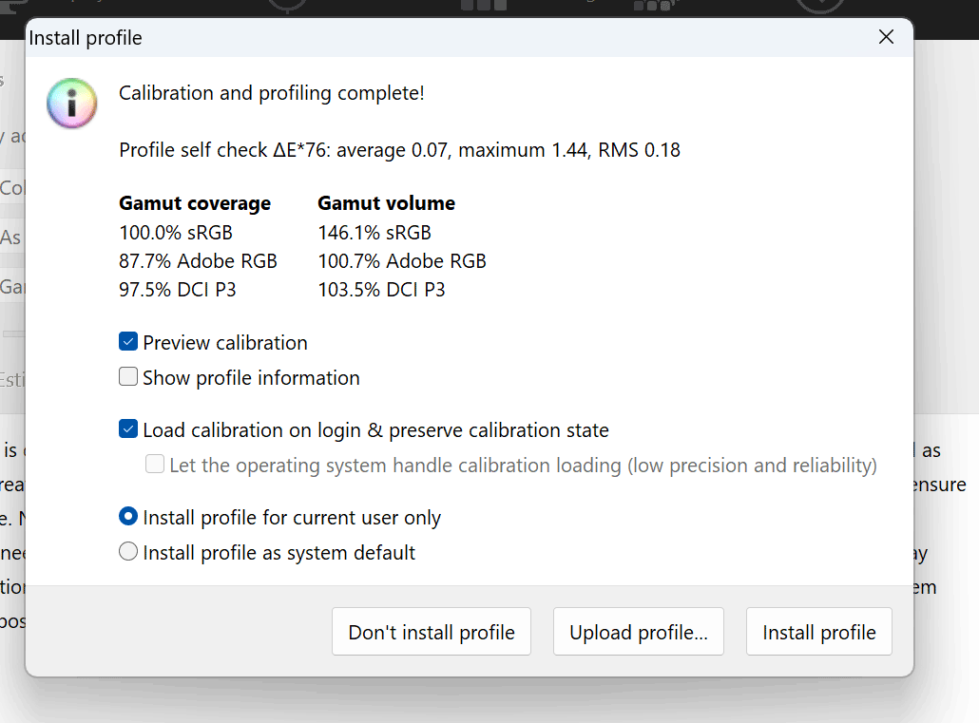979x723 pixels.
Task: Click the Install profile dialog title bar
Action: pos(428,39)
